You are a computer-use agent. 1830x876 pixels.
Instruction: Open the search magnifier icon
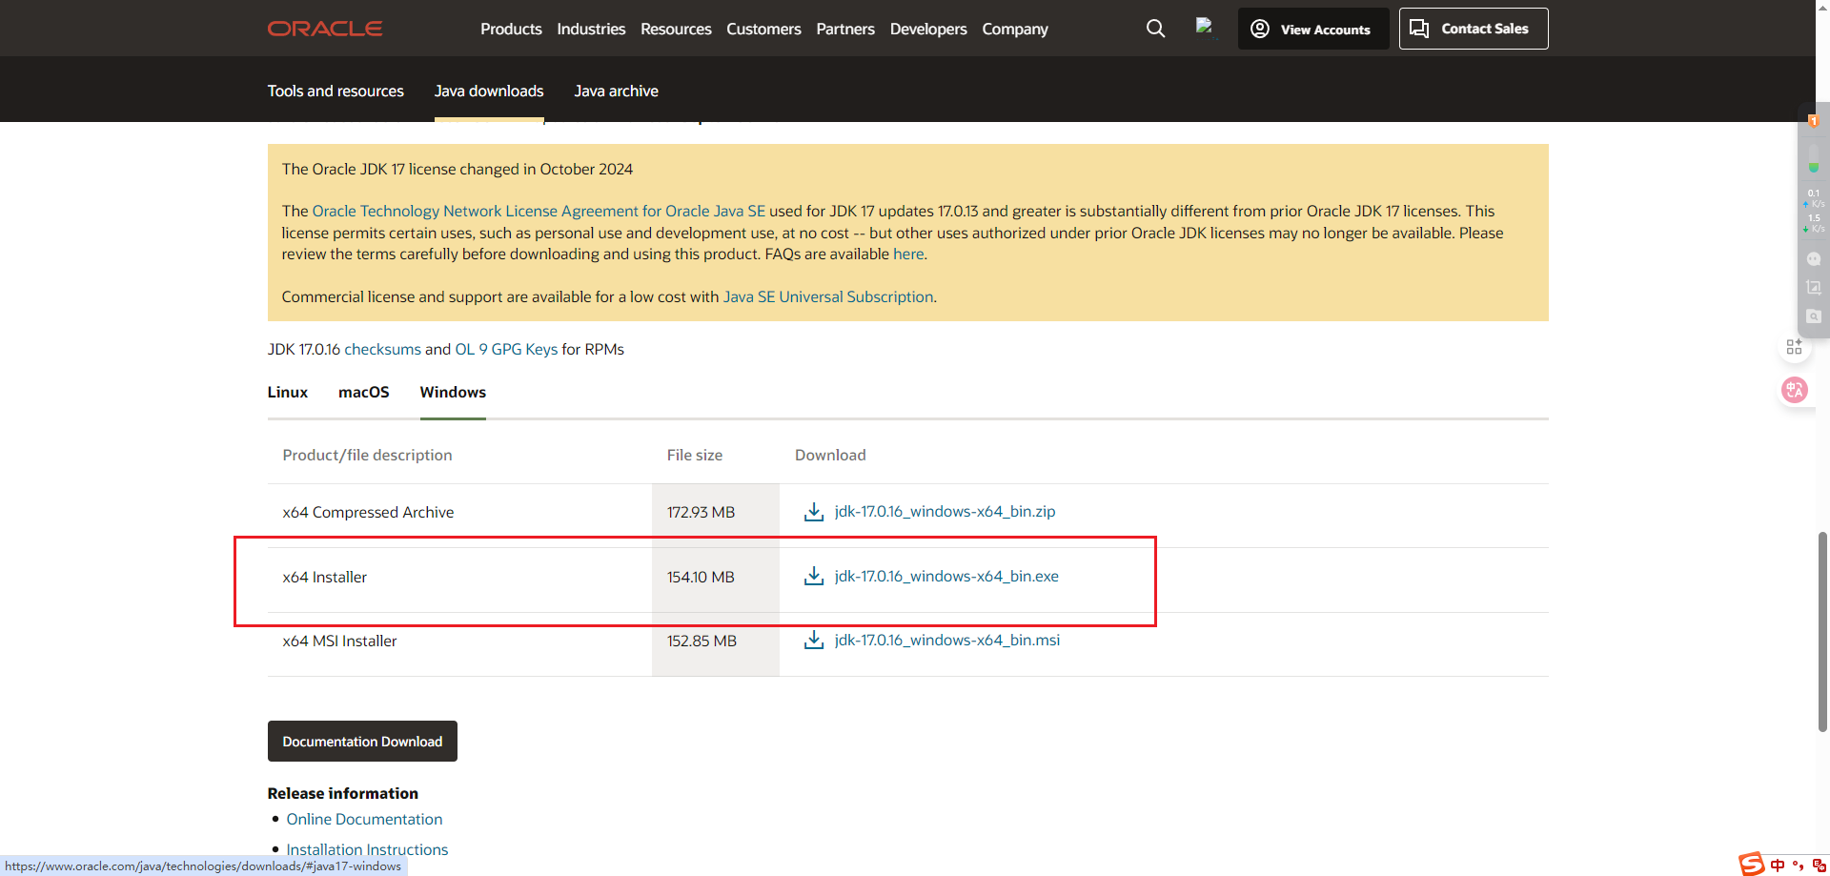[1155, 29]
